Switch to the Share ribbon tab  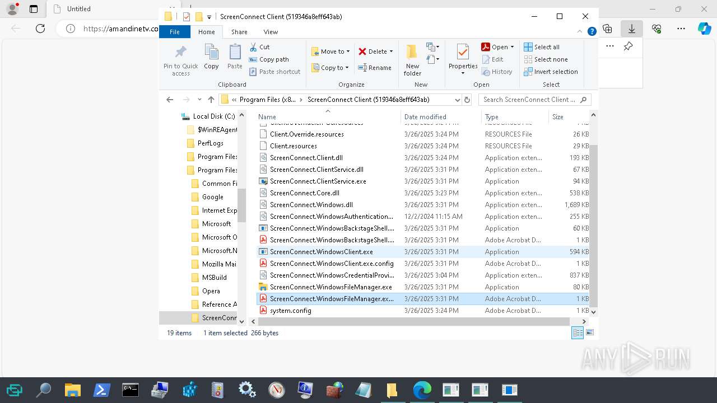(239, 32)
